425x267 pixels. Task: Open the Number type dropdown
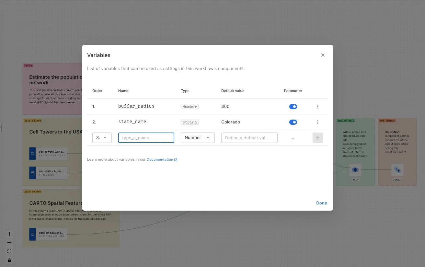pyautogui.click(x=198, y=137)
